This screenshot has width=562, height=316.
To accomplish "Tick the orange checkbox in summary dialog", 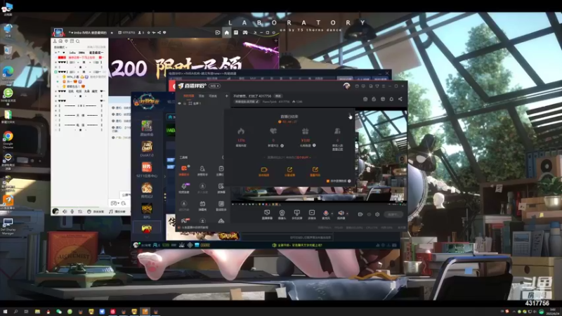I will 327,181.
